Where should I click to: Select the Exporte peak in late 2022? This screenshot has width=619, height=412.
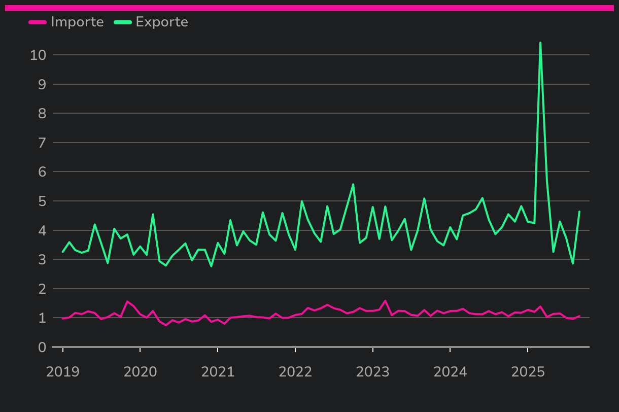pos(353,184)
